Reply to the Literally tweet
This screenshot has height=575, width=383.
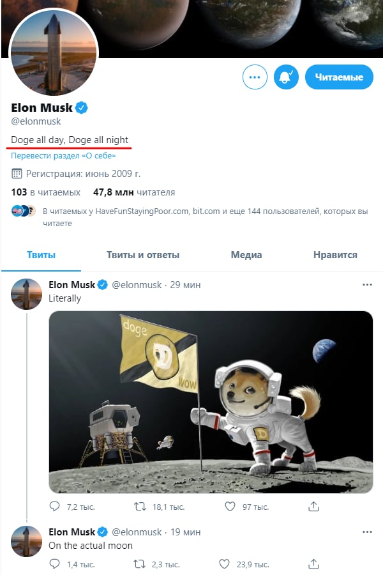coord(56,507)
